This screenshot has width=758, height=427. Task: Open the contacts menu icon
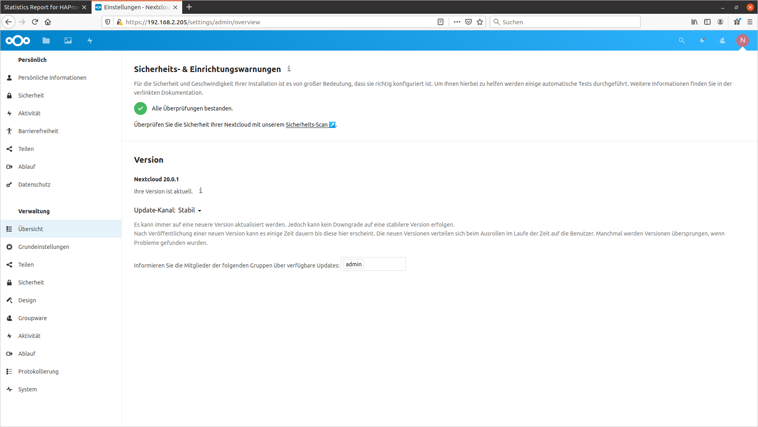tap(722, 40)
